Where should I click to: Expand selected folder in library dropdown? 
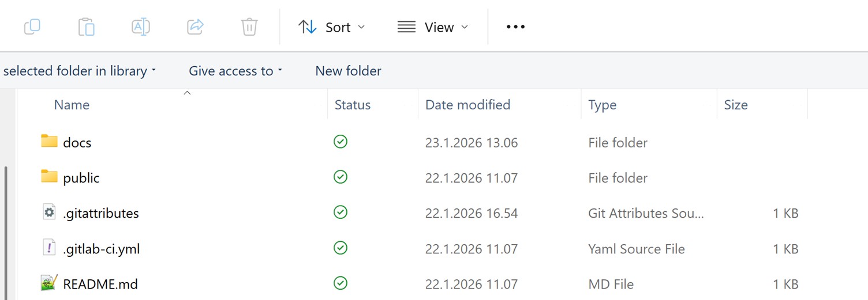coord(80,71)
